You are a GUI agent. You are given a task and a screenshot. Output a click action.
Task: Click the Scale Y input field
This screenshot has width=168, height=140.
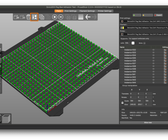[x=141, y=101]
